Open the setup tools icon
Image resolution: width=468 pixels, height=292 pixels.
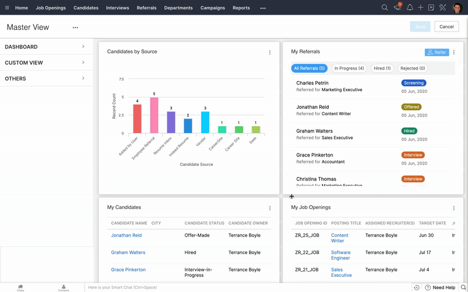[442, 8]
